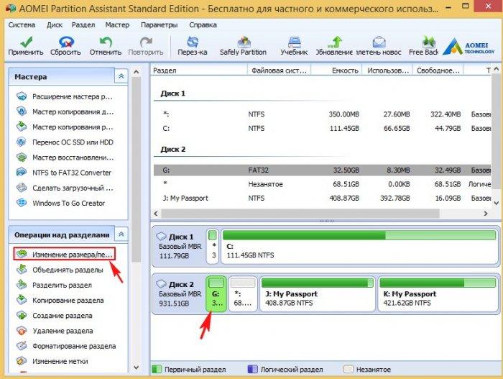Select the small reserved block on Диск 1
503x379 pixels.
coord(213,247)
